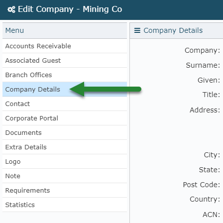
Task: Open the Documents menu item
Action: tap(65, 132)
